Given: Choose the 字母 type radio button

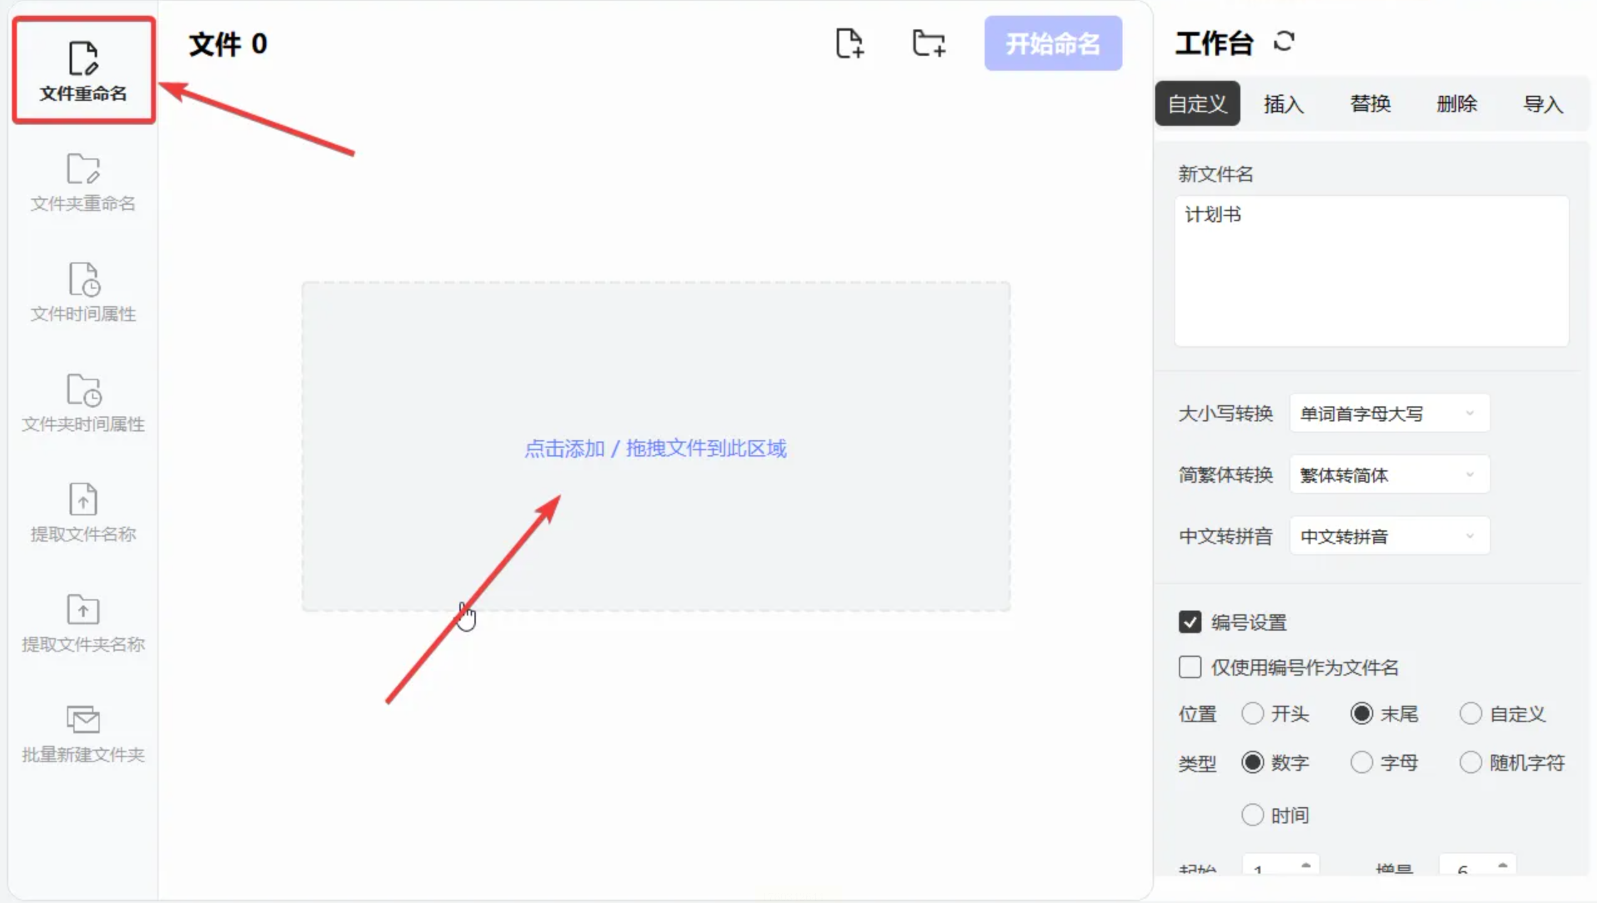Looking at the screenshot, I should (x=1361, y=762).
